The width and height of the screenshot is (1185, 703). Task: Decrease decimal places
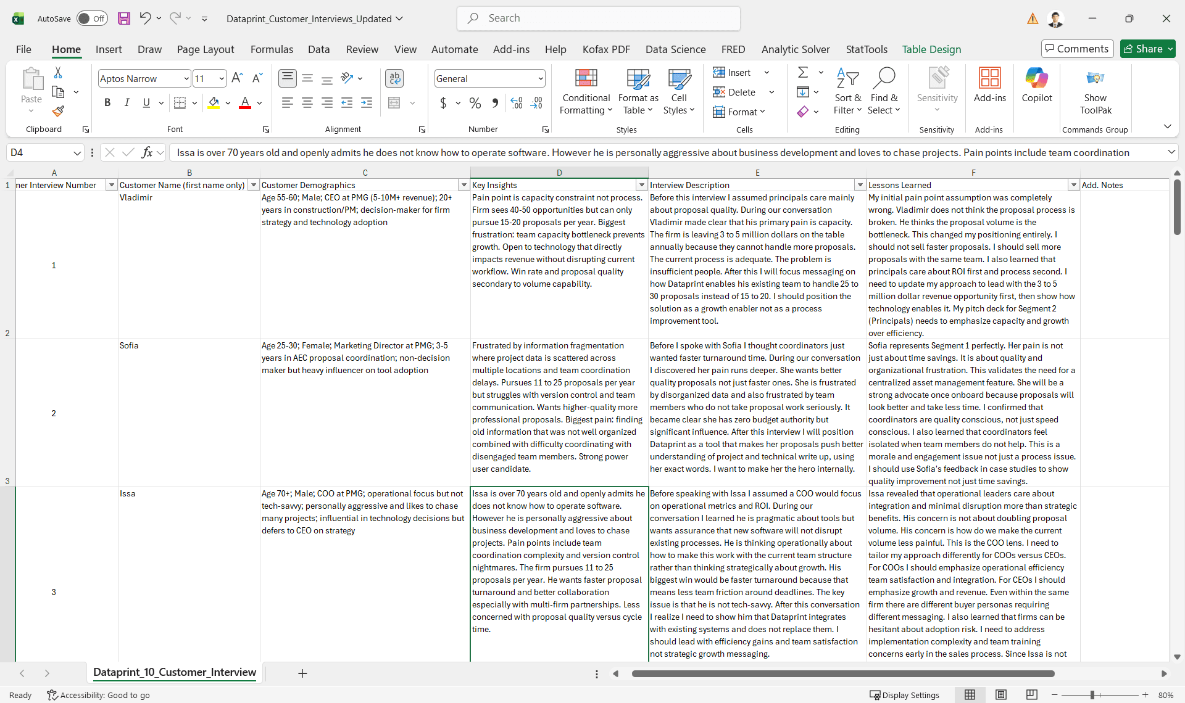(537, 103)
